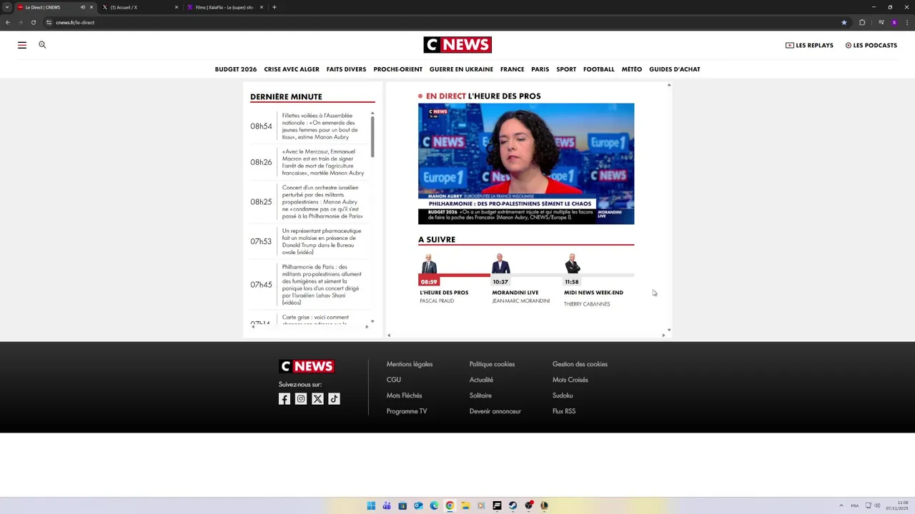Image resolution: width=915 pixels, height=514 pixels.
Task: Open Les Podcasts
Action: 871,45
